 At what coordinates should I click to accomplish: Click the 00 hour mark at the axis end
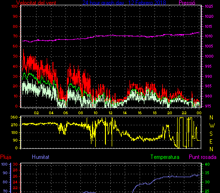pyautogui.click(x=199, y=113)
